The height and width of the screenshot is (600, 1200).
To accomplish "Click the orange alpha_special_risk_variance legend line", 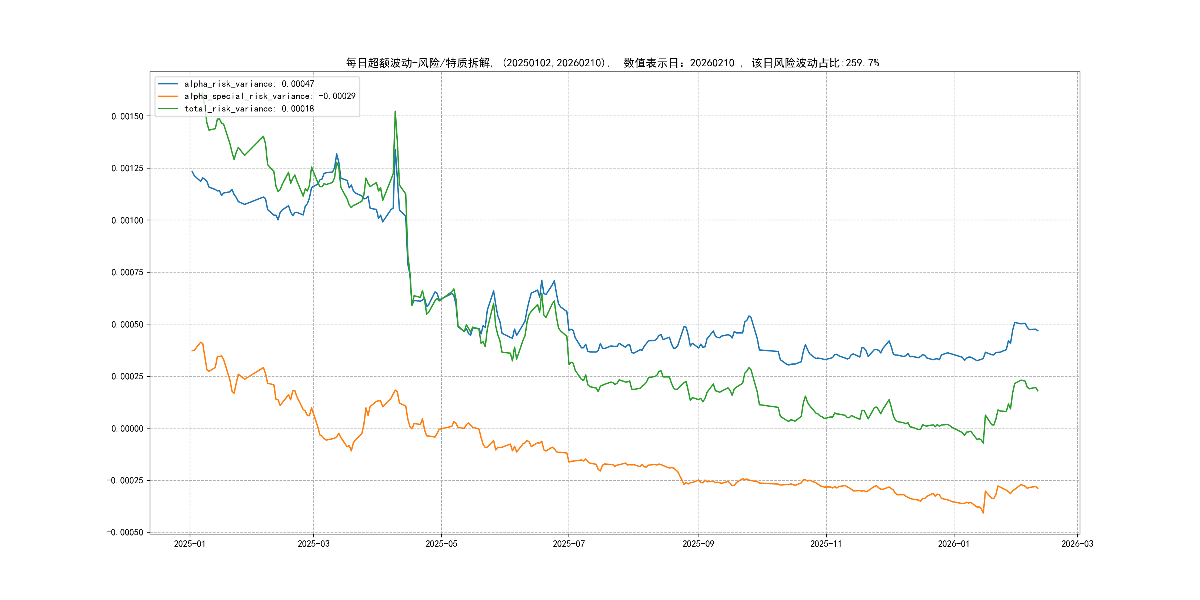I will [168, 96].
